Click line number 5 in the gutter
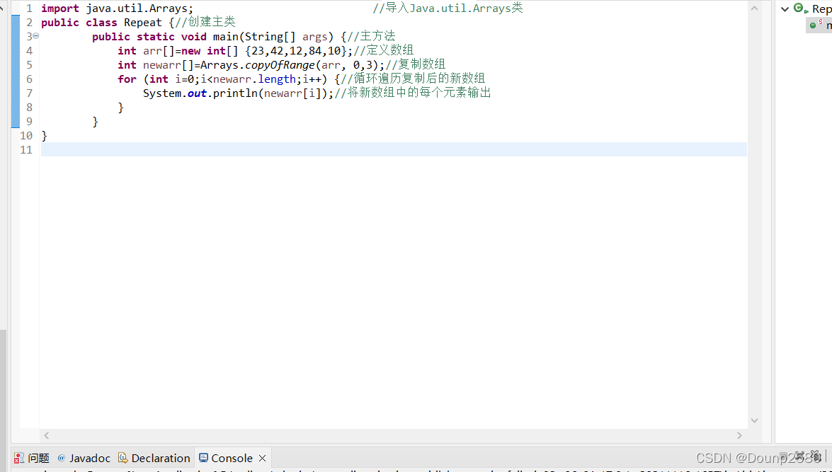Screen dimensions: 832x472 [x=29, y=64]
